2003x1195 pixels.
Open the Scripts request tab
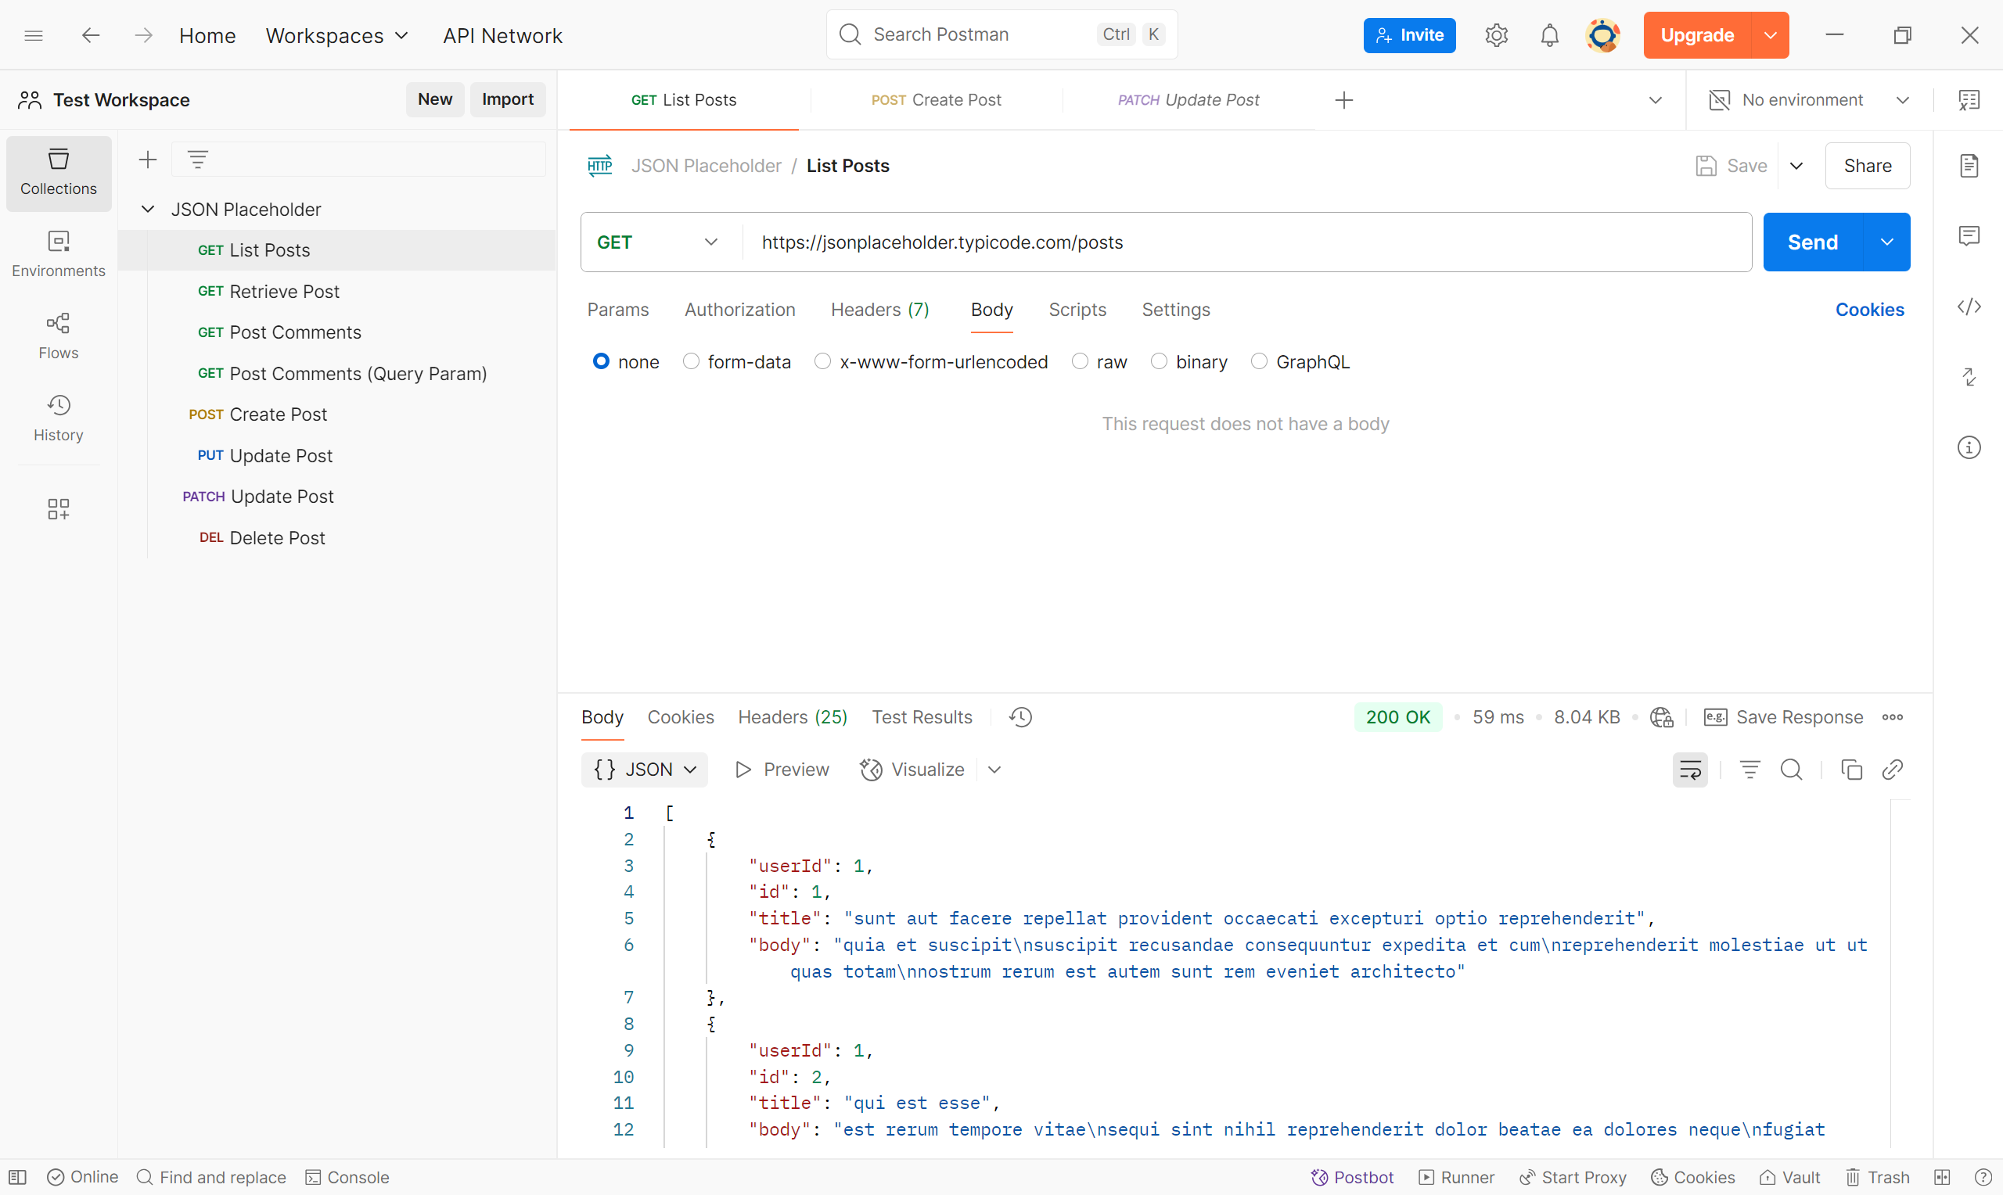coord(1077,310)
